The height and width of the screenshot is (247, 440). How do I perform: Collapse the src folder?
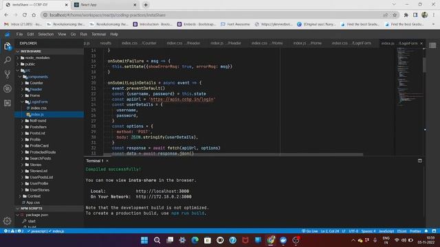pos(18,70)
